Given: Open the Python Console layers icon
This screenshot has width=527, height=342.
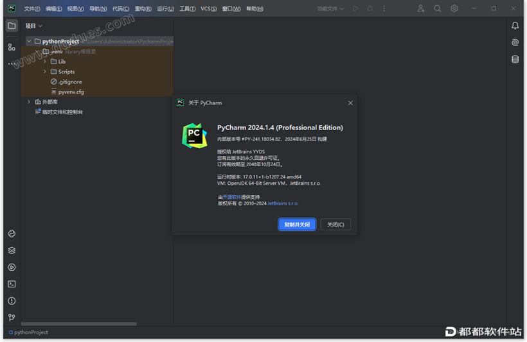Looking at the screenshot, I should point(12,250).
